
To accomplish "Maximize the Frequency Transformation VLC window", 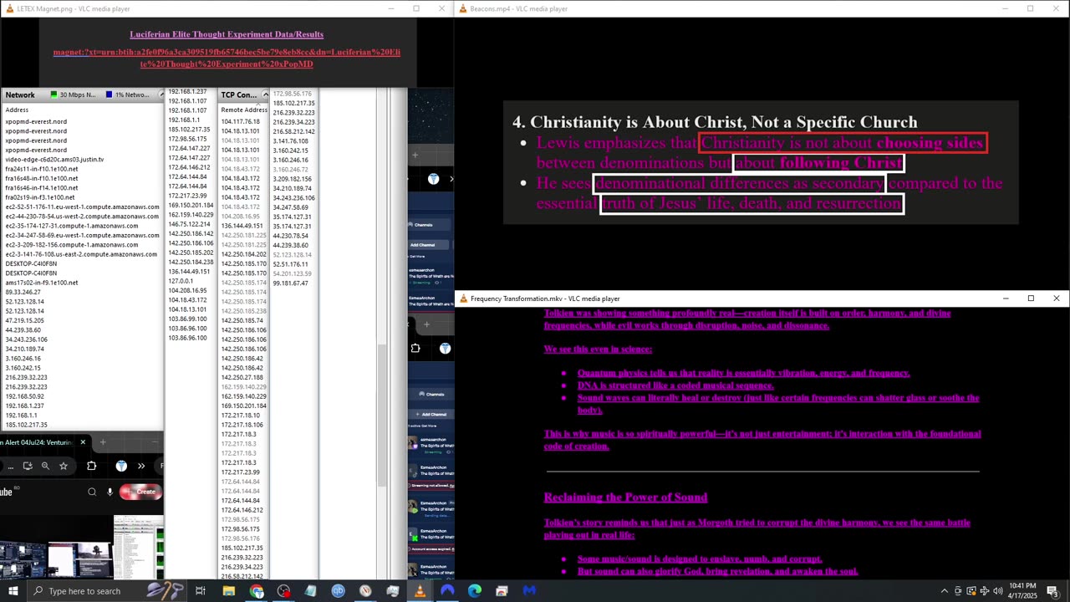I will (1031, 298).
